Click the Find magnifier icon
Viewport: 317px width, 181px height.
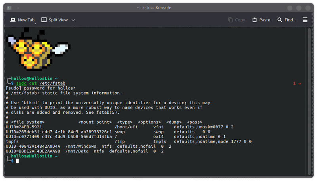pos(280,20)
